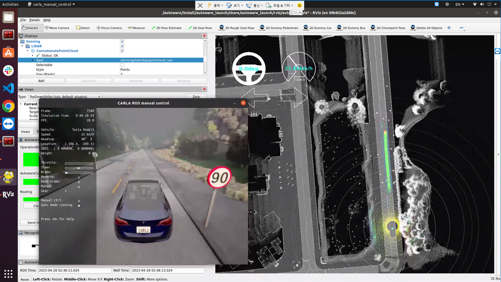Click the /sensing/lidar/top/pointcloud_raw topic value
Screen dimensions: 501x282
pos(146,60)
